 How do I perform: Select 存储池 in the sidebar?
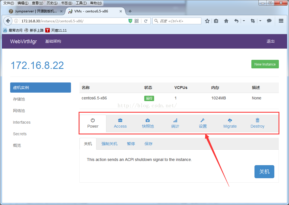(19, 99)
